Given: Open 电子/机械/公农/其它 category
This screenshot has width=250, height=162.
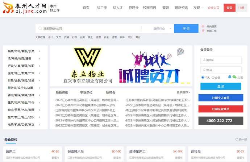Looking at the screenshot, I should click(x=21, y=125).
